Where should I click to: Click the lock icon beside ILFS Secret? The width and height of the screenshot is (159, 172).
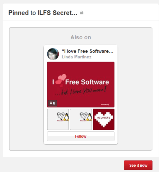point(82,13)
